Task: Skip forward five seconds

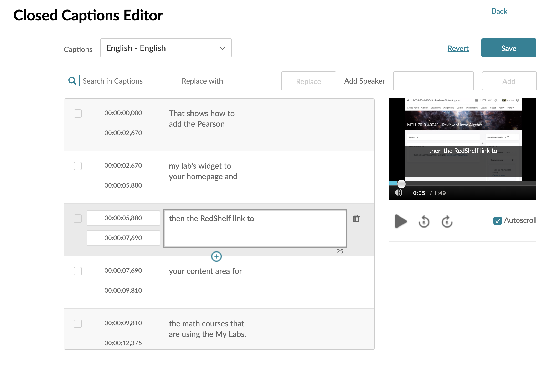Action: (x=447, y=221)
